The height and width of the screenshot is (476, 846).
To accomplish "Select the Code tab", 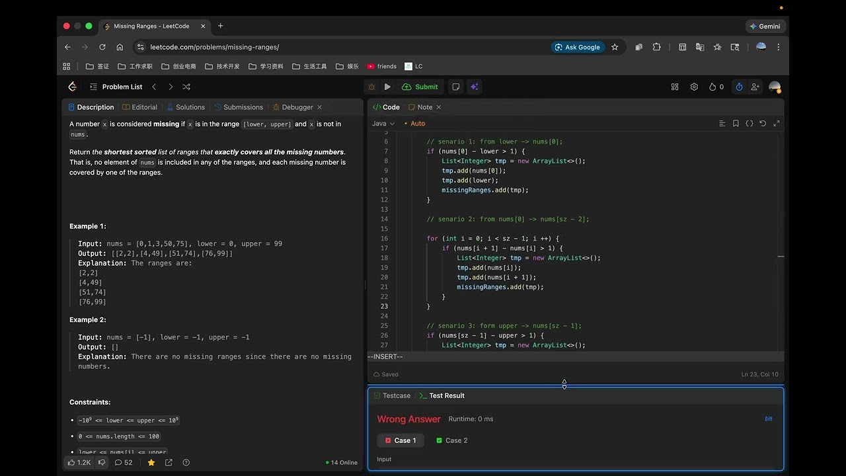I will pos(387,107).
